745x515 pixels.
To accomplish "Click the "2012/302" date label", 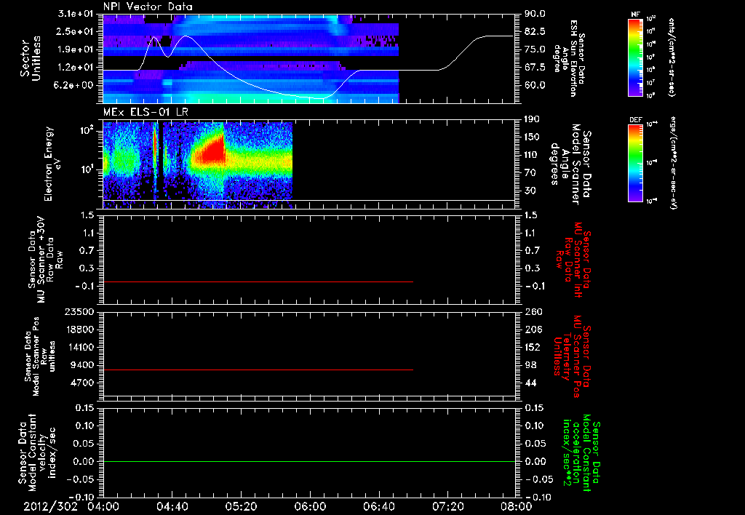I will [x=50, y=506].
